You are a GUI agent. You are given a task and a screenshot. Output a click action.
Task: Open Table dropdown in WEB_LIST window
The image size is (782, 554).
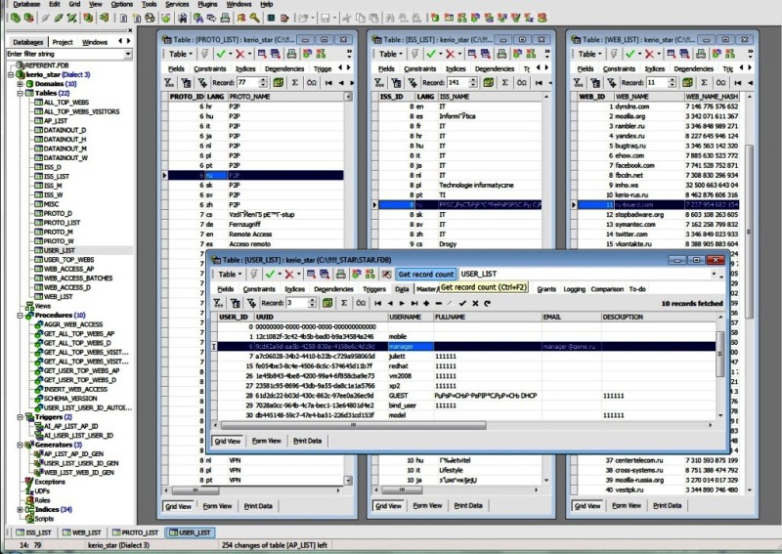pyautogui.click(x=590, y=54)
